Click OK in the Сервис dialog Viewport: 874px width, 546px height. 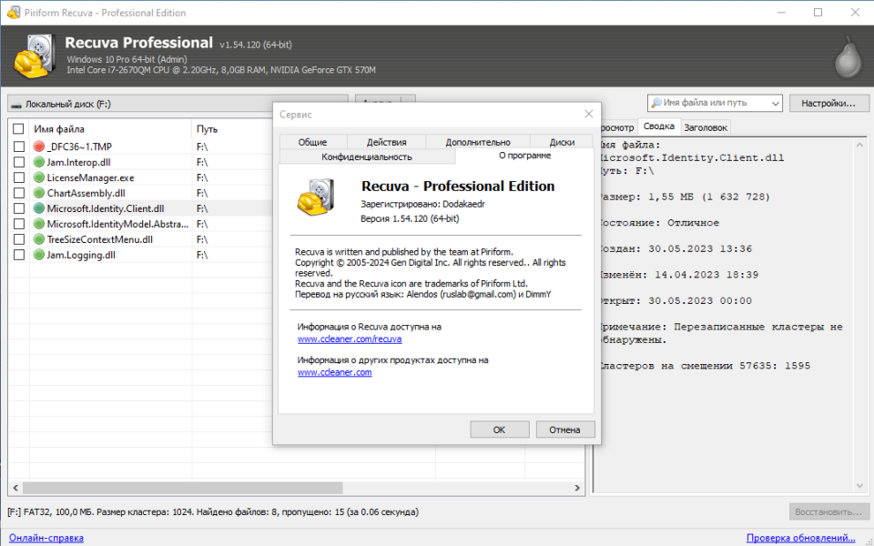(x=500, y=430)
